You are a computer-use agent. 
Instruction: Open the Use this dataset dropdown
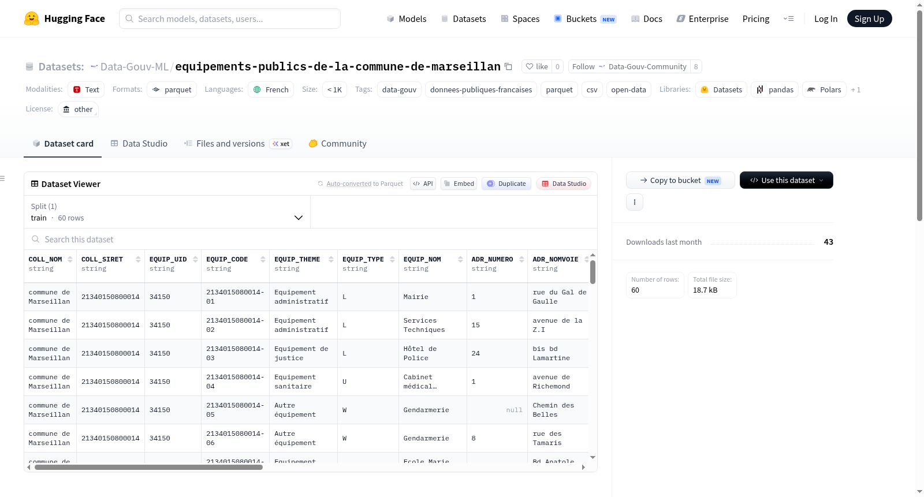pyautogui.click(x=787, y=180)
